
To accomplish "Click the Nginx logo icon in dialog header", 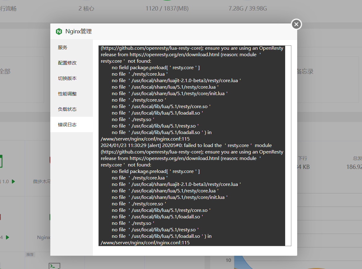I will 59,32.
